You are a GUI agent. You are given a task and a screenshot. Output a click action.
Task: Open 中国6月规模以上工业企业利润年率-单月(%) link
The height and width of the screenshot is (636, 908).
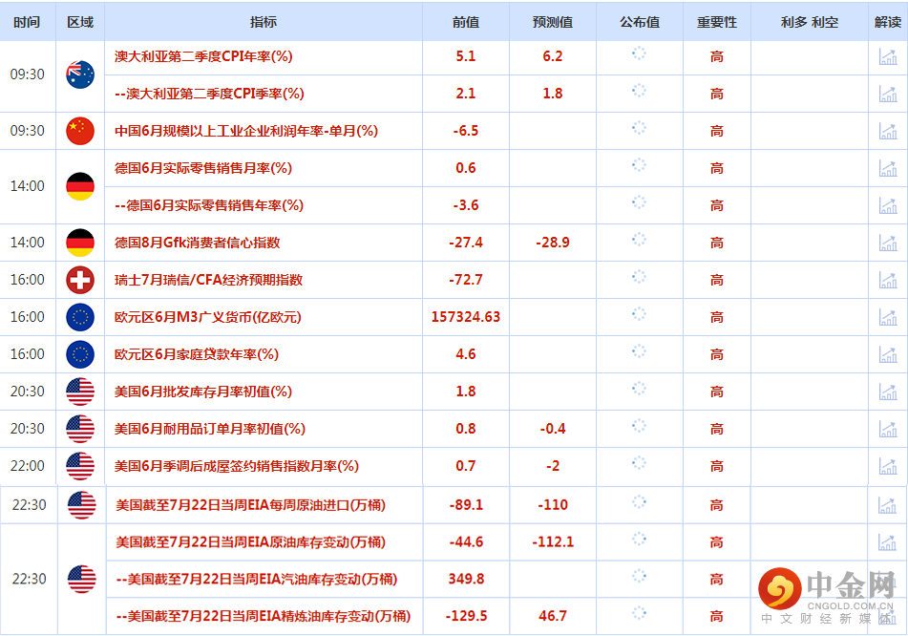coord(246,131)
